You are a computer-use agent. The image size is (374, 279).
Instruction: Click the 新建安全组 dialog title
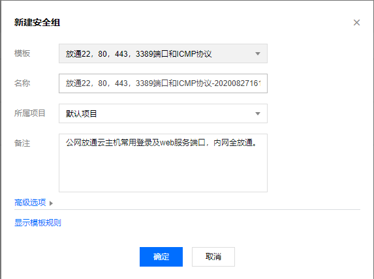click(37, 23)
